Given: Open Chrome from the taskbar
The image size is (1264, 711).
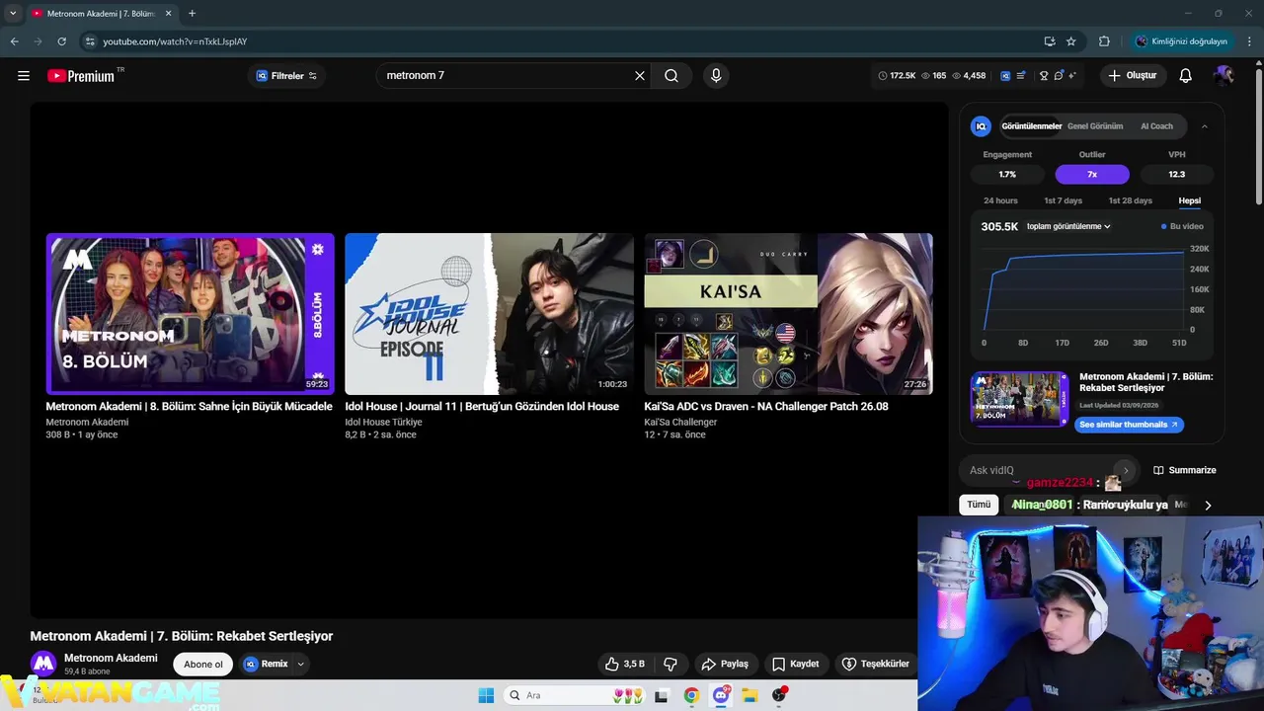Looking at the screenshot, I should click(x=691, y=695).
